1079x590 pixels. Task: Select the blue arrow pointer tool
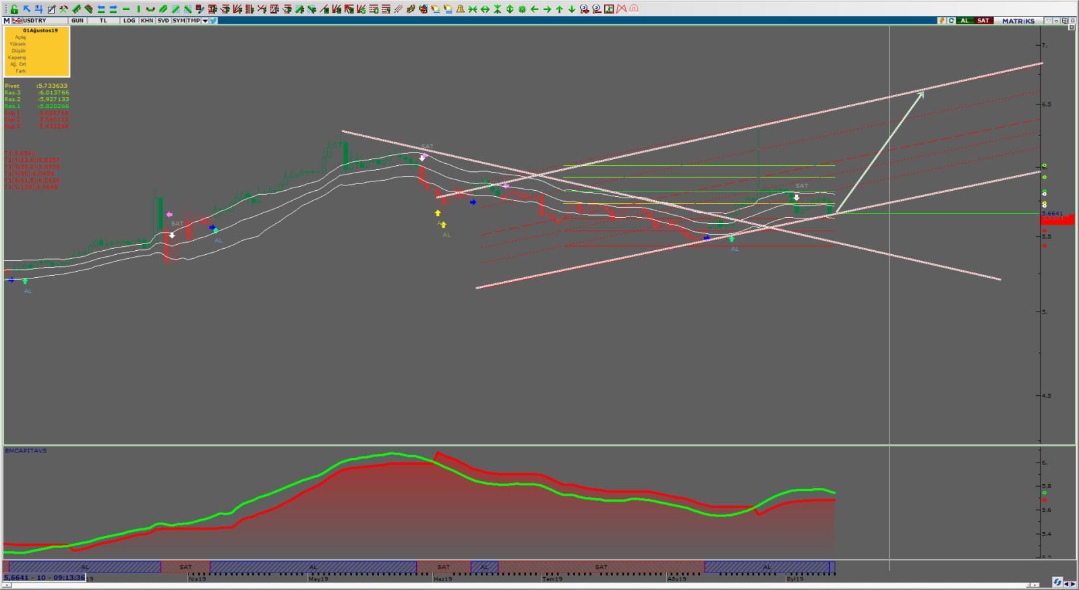(26, 9)
